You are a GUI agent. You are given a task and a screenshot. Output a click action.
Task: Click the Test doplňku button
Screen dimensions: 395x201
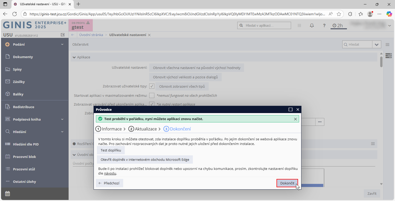(111, 150)
